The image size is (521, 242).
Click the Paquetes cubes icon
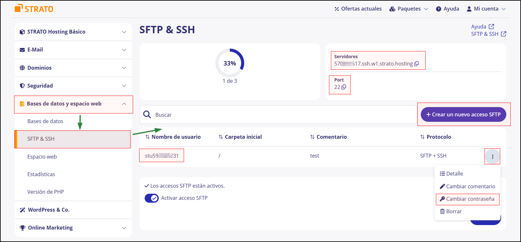pyautogui.click(x=392, y=9)
